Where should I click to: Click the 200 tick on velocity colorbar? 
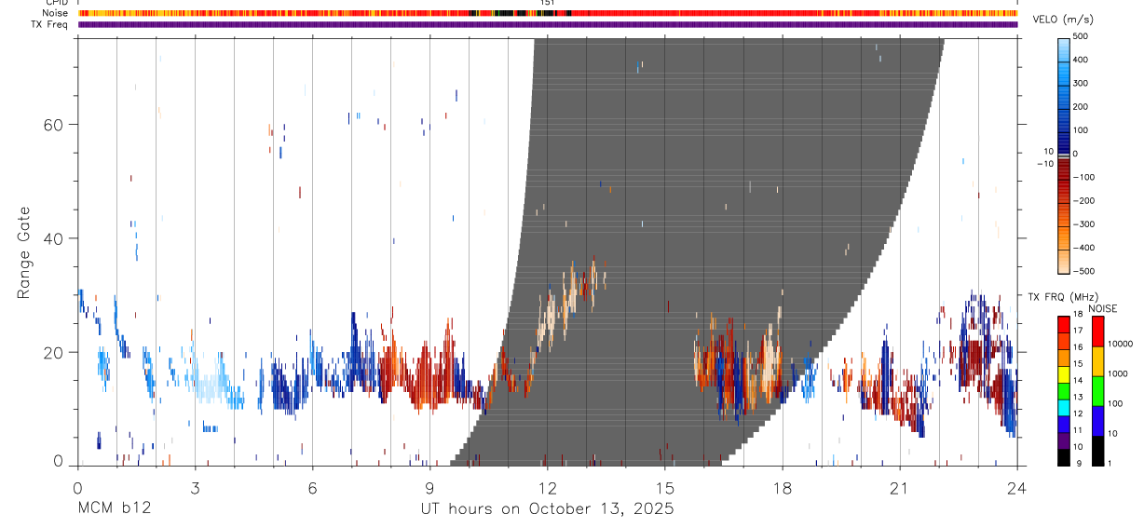[x=1082, y=107]
